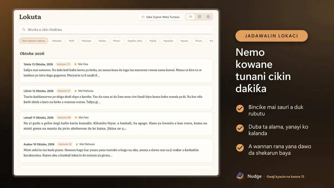This screenshot has width=334, height=188.
Task: Click the checkmark beside Bincike mai sauri
Action: click(x=240, y=108)
